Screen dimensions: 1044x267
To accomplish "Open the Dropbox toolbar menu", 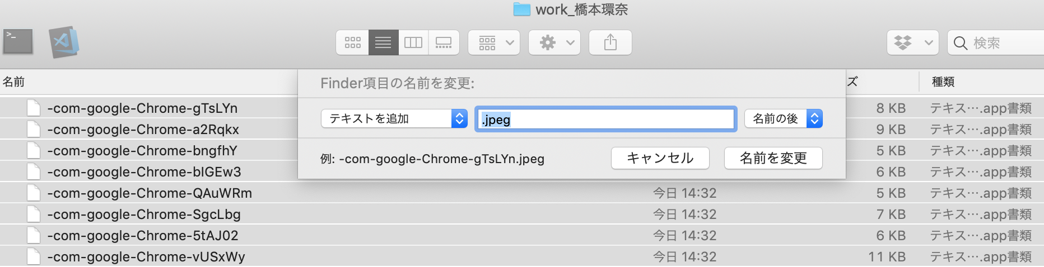I will tap(912, 42).
